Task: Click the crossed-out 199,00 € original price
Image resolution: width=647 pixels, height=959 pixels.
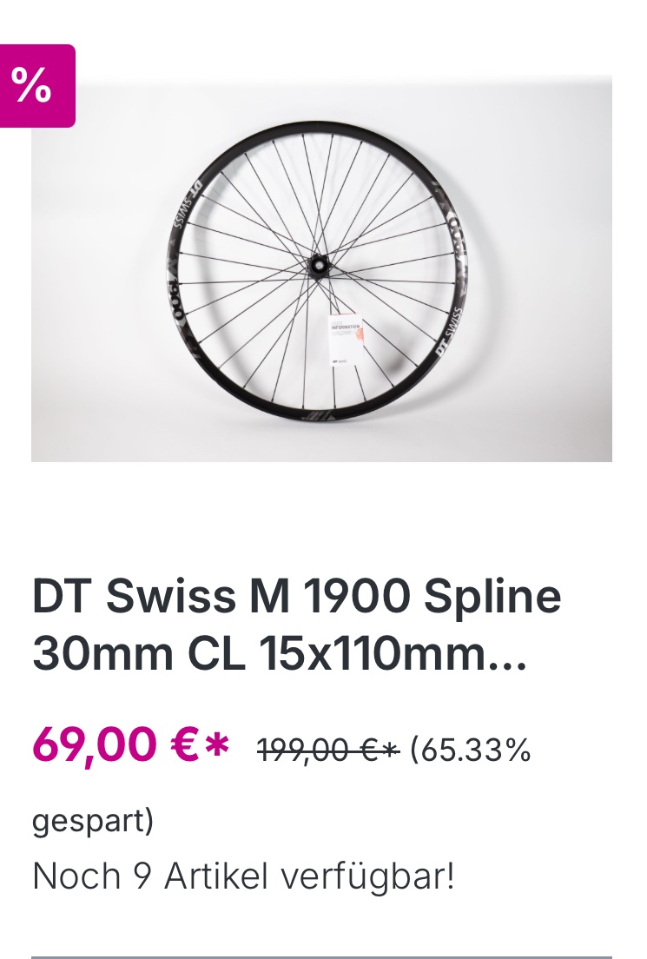Action: pyautogui.click(x=327, y=748)
